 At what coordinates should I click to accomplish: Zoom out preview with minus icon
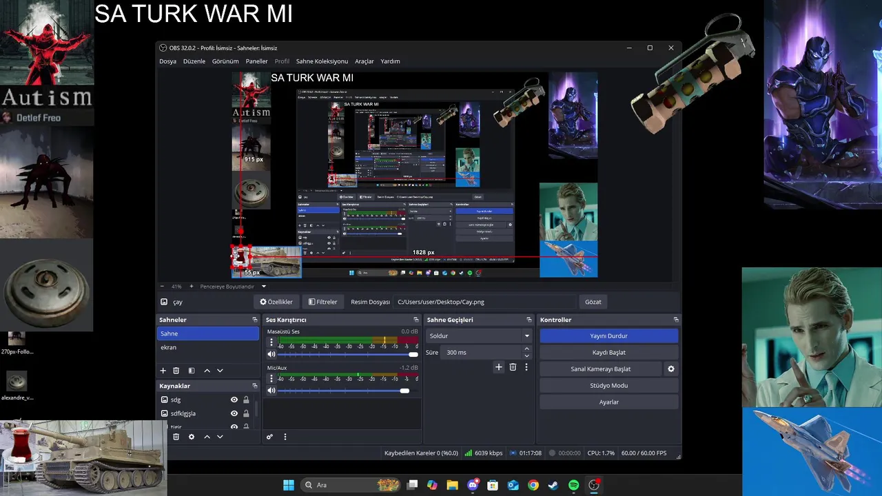tap(162, 287)
